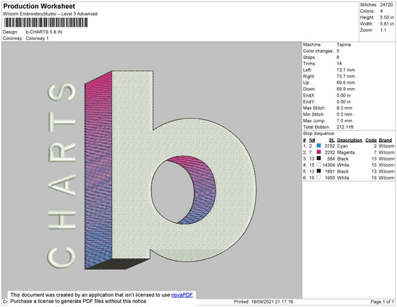Click the Magenta color swatch in row 2
Screen dimensions: 397x307
click(319, 152)
